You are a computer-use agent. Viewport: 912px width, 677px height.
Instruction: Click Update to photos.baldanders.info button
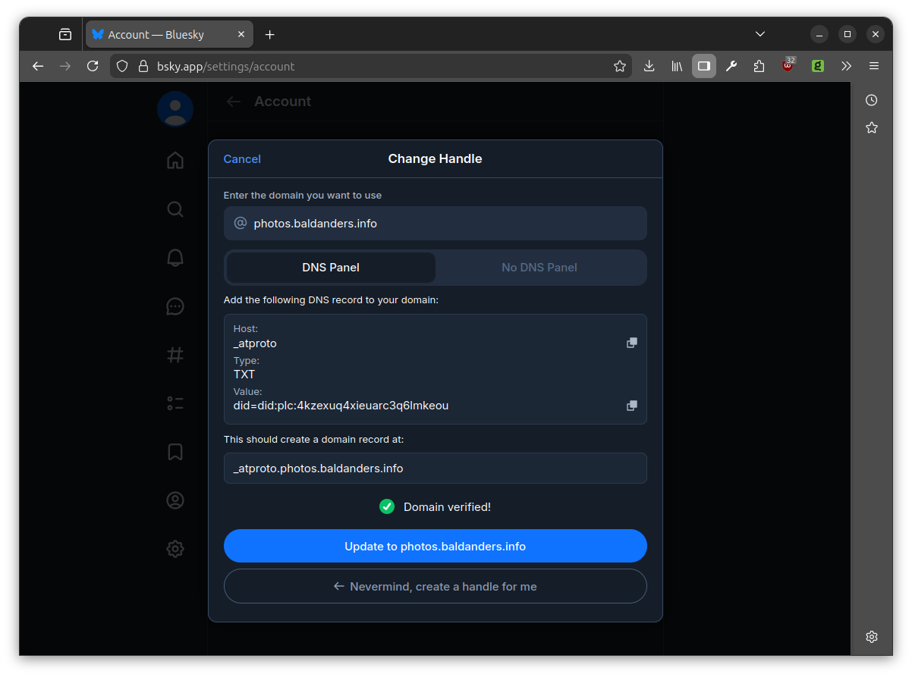[435, 546]
